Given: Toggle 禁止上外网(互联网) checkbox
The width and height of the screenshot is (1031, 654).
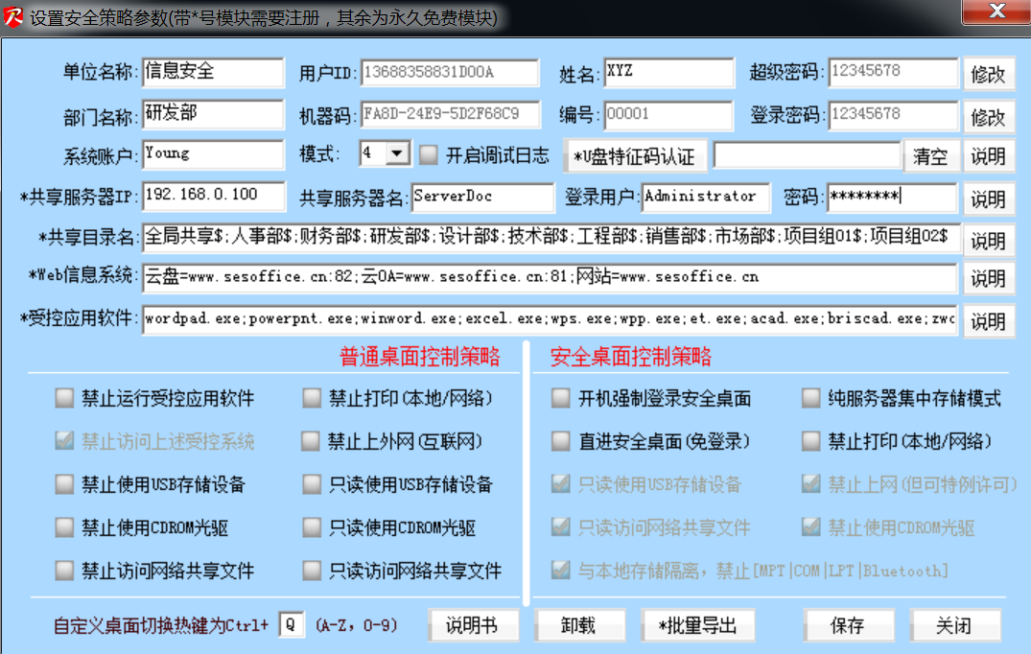Looking at the screenshot, I should [x=311, y=441].
